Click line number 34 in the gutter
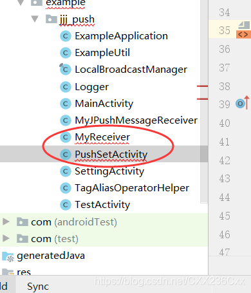The width and height of the screenshot is (251, 293). coord(225,12)
